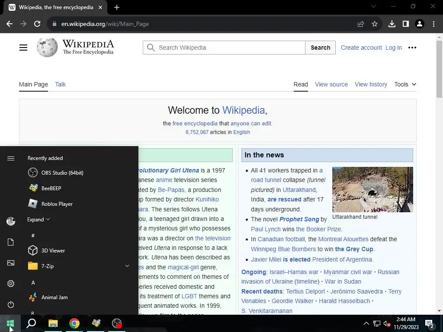
Task: Click the Windows Start button
Action: pyautogui.click(x=10, y=323)
